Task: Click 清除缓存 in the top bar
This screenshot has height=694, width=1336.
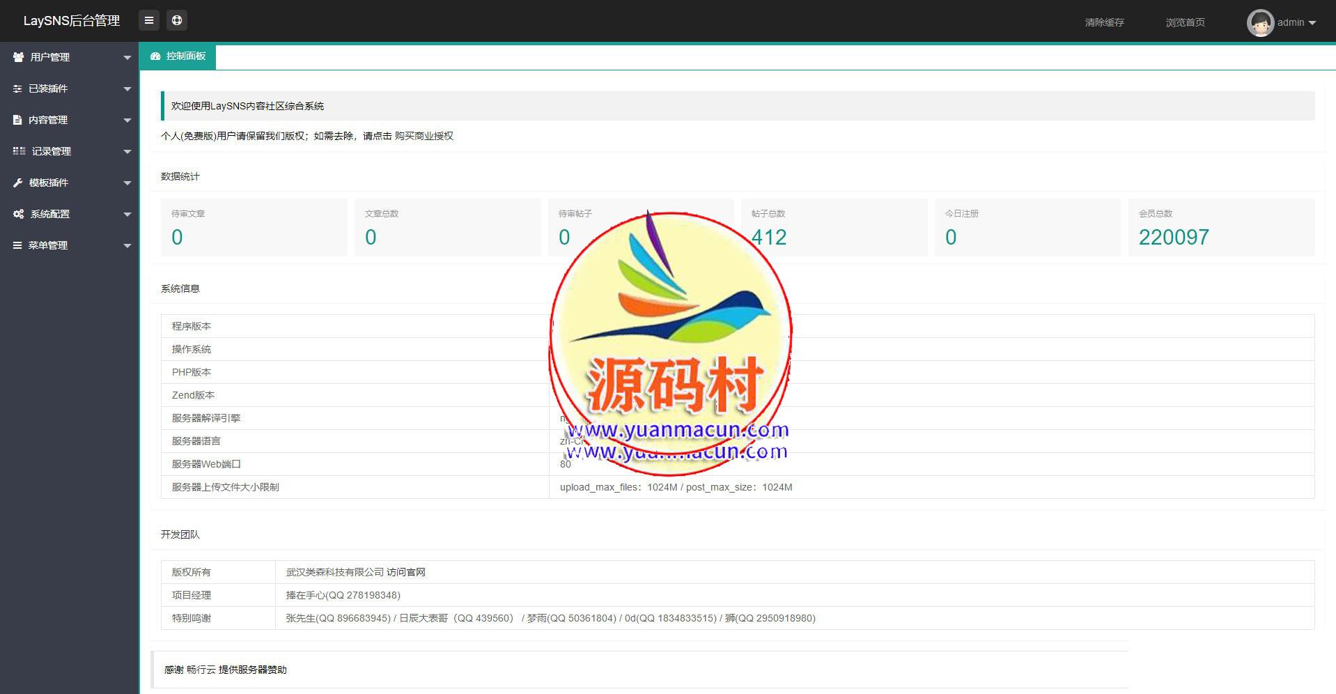Action: pos(1104,22)
